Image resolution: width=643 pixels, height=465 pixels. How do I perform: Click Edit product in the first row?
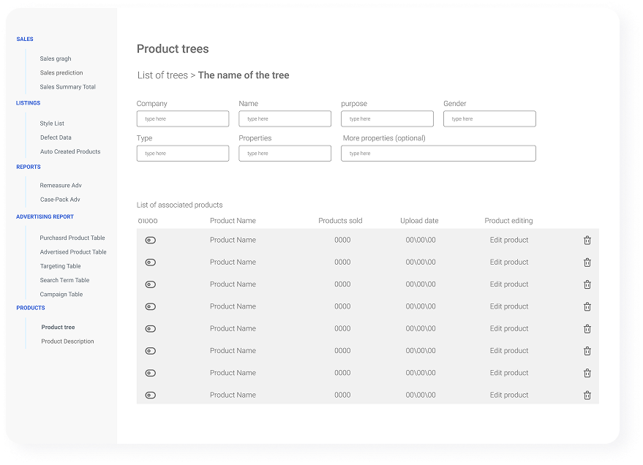[x=509, y=240]
